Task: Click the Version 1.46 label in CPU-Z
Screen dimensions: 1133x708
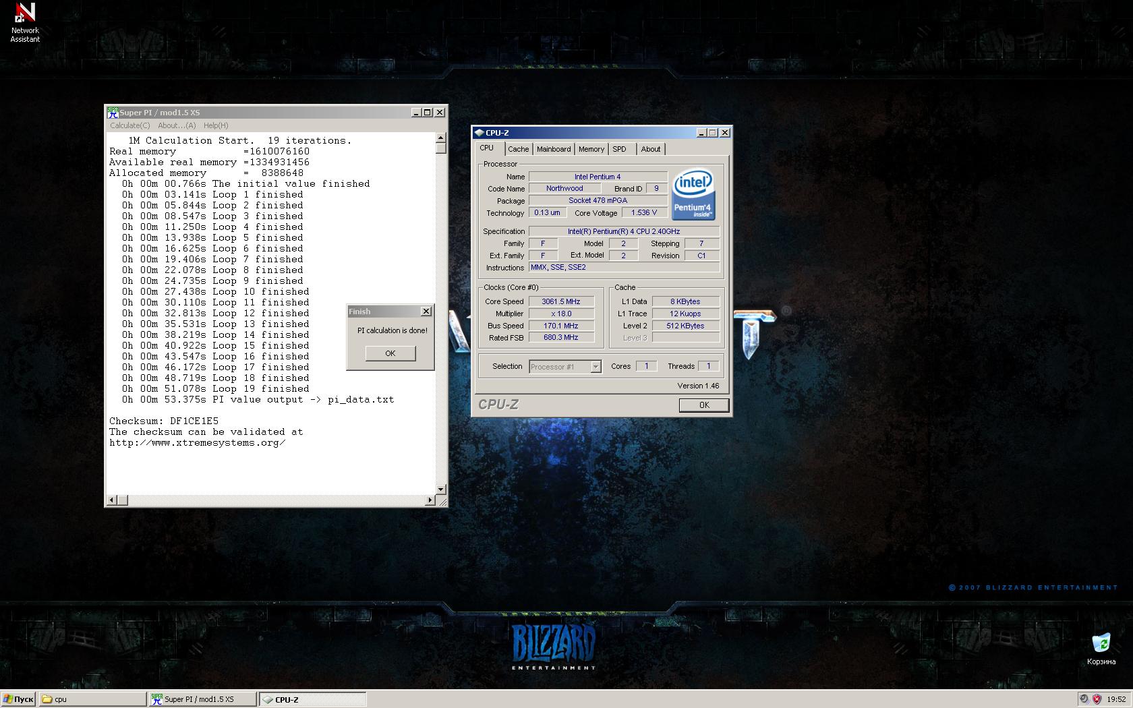Action: tap(698, 386)
